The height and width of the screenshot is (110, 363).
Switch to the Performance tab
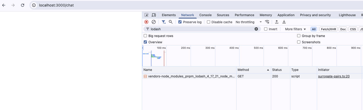[244, 15]
